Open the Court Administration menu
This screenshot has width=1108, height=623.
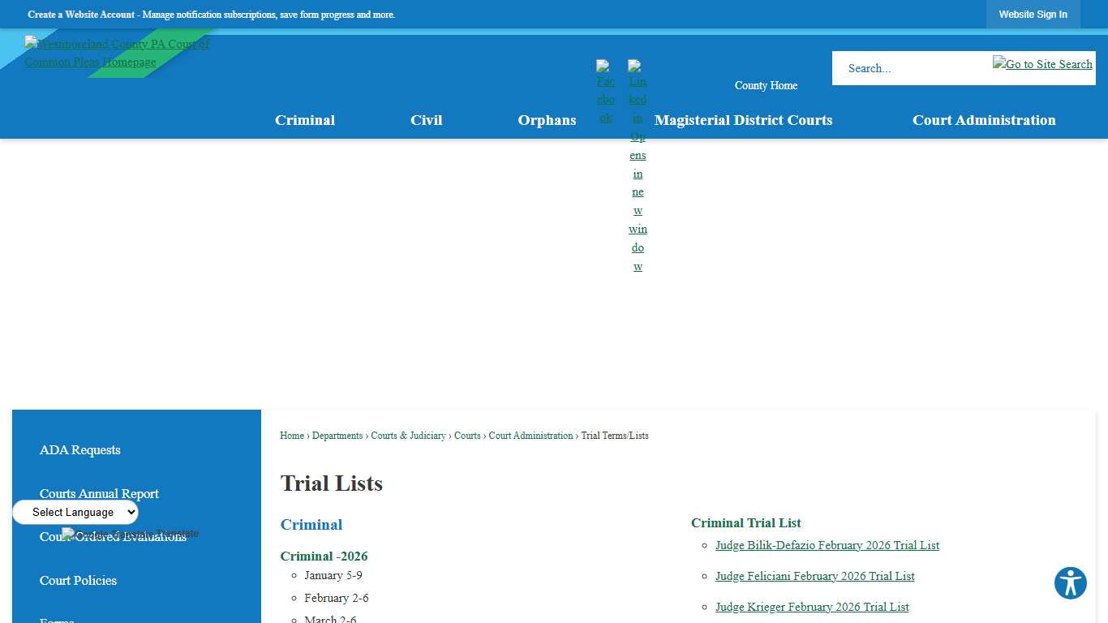coord(984,120)
